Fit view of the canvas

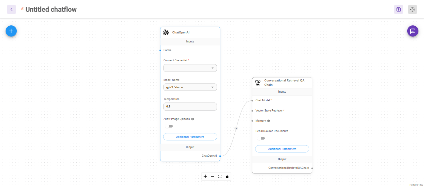tap(220, 177)
